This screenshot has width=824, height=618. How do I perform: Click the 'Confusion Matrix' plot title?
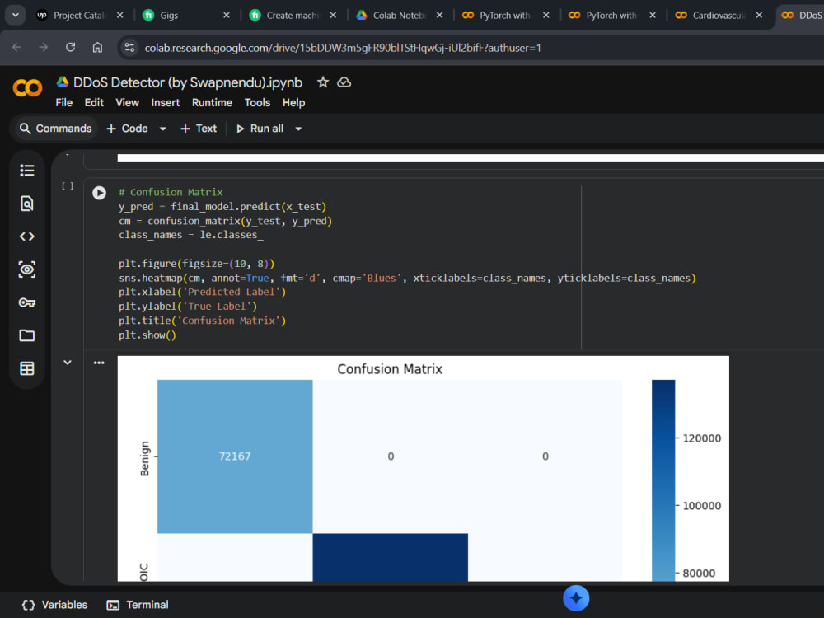click(390, 369)
